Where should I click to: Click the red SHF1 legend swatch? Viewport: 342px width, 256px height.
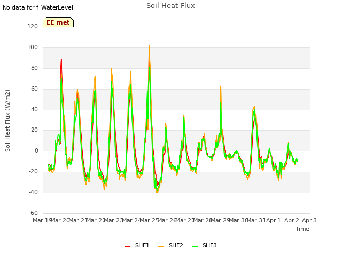(x=127, y=246)
